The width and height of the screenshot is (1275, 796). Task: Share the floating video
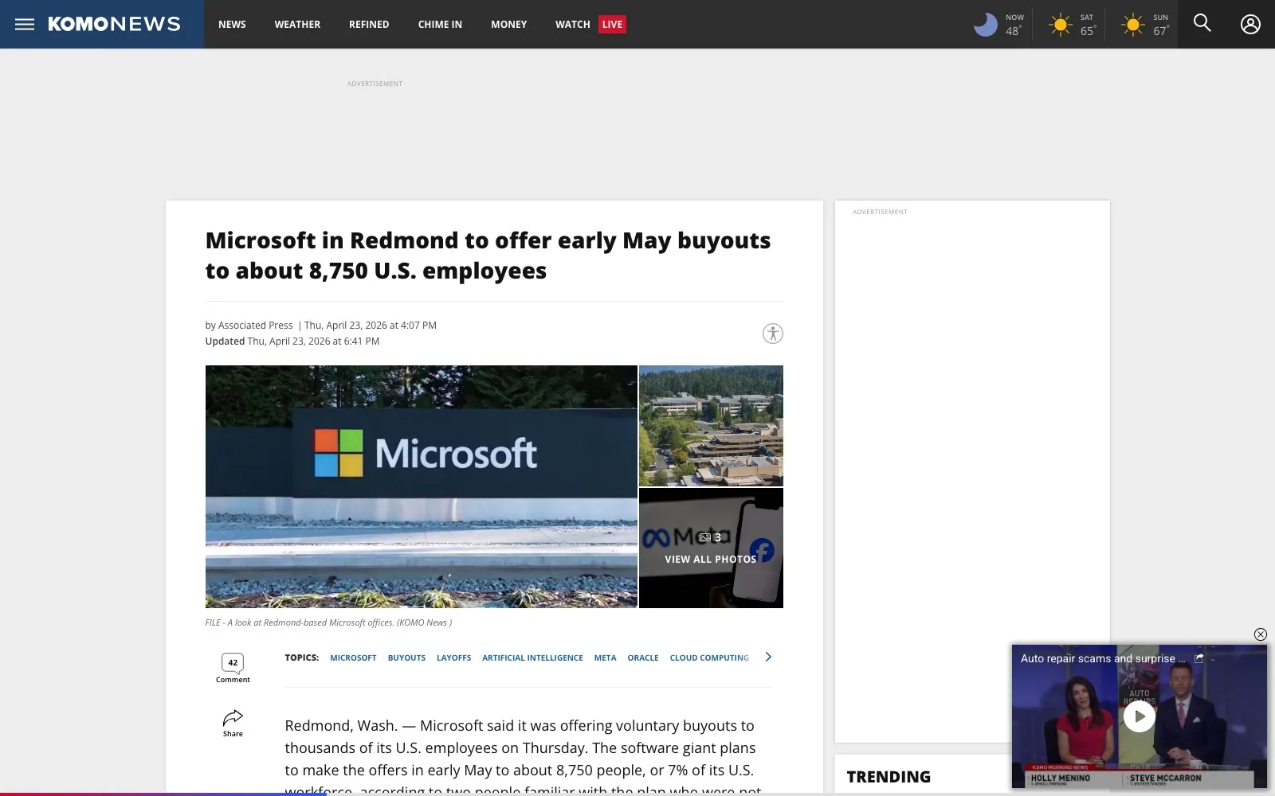point(1198,658)
